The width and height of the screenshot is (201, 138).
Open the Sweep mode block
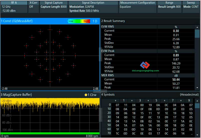click(191, 7)
